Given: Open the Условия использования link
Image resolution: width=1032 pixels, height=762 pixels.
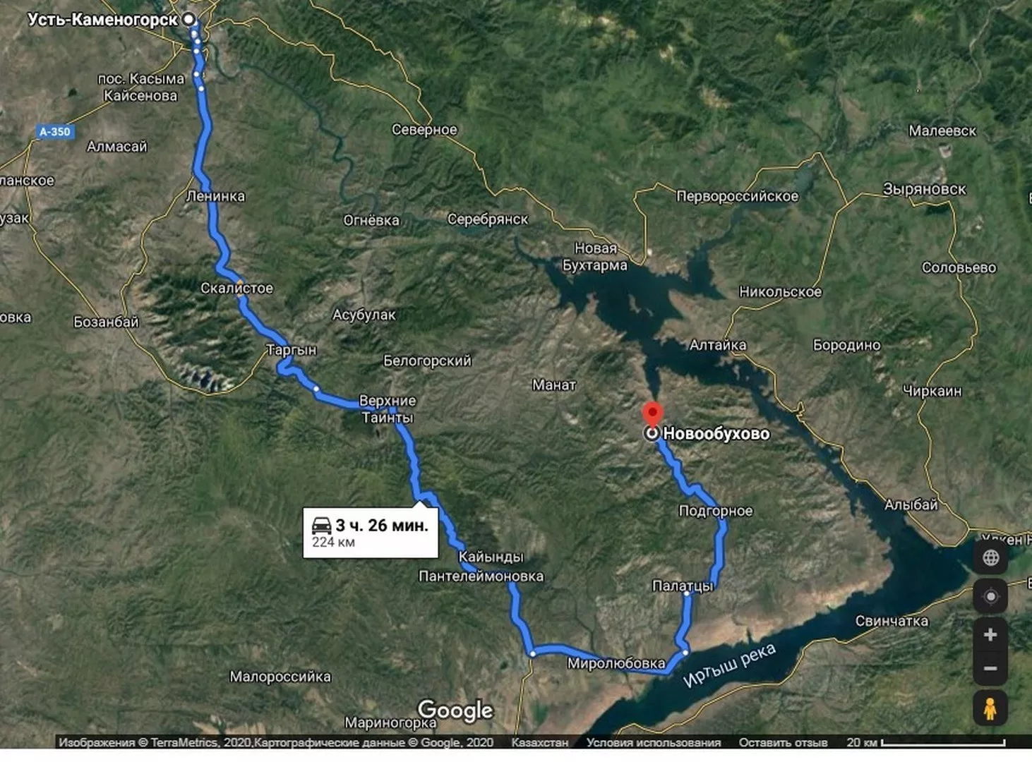Looking at the screenshot, I should coord(654,742).
